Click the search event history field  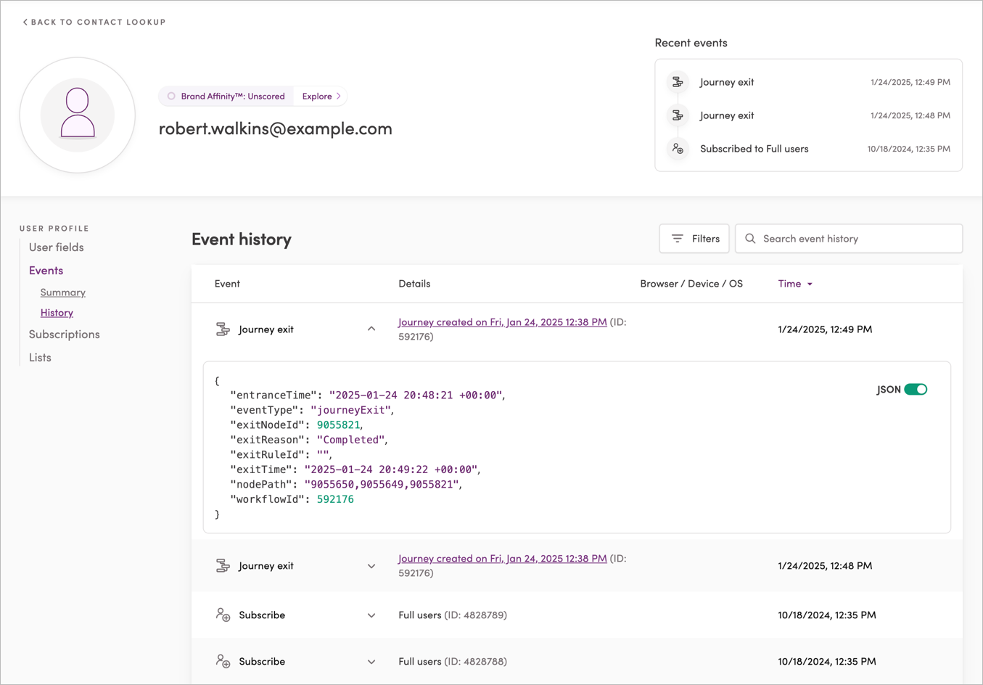(x=849, y=239)
